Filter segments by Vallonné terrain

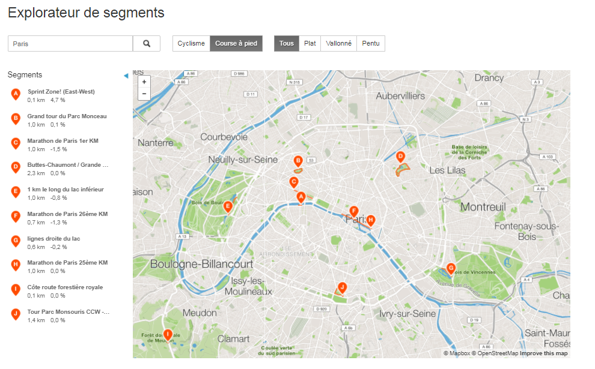(x=338, y=44)
